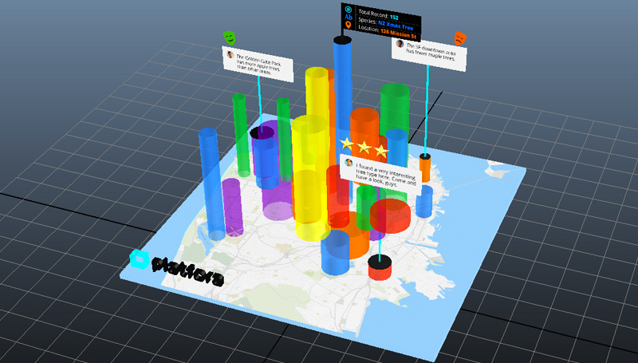Click the middle gold star rating
This screenshot has height=363, width=638.
click(364, 147)
